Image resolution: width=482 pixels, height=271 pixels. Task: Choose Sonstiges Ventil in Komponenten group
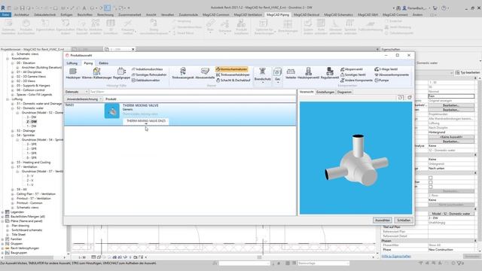(353, 75)
